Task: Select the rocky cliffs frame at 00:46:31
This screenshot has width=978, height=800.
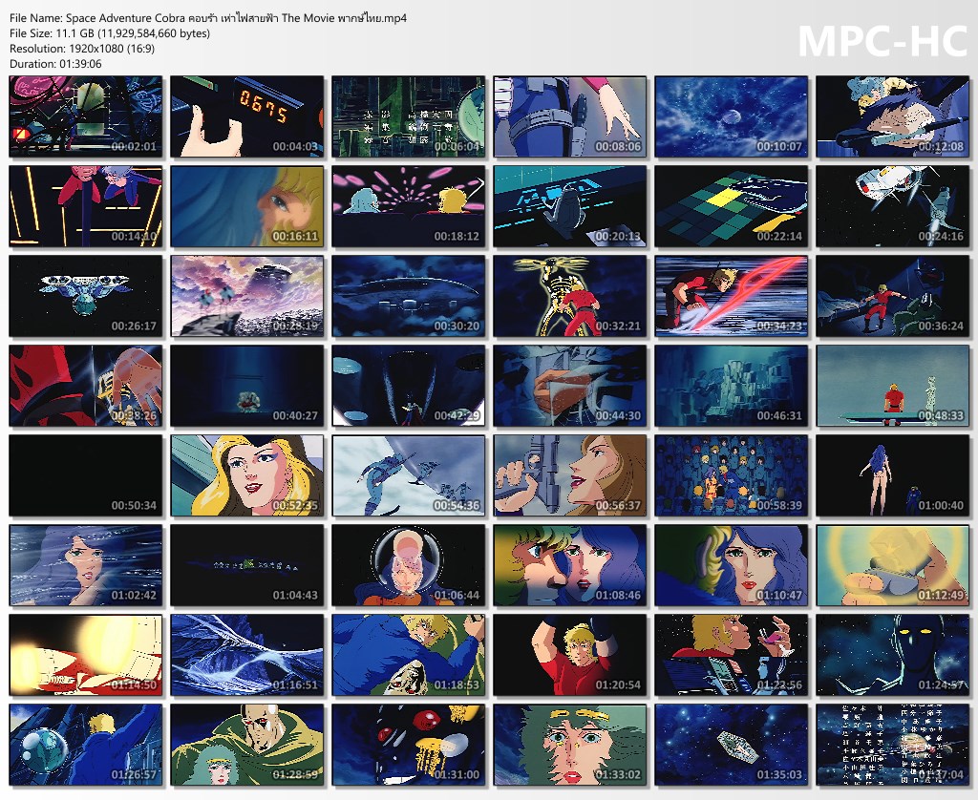Action: (x=731, y=386)
